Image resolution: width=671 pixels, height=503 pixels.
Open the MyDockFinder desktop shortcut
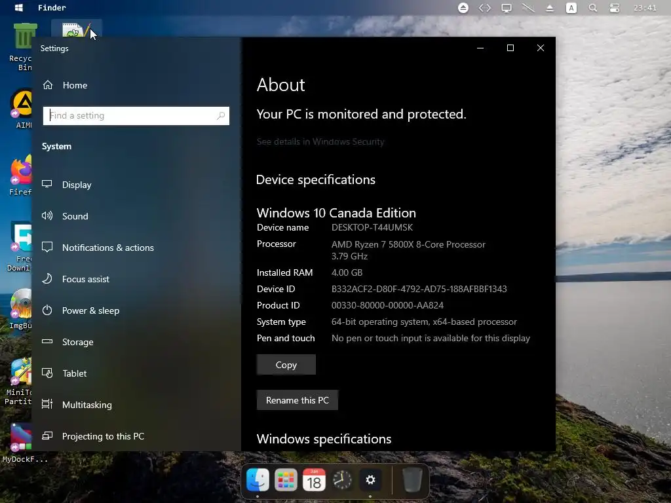point(24,443)
